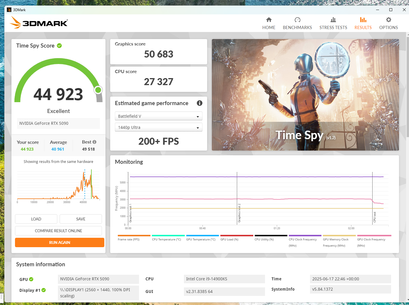Image resolution: width=409 pixels, height=305 pixels.
Task: Click the Run Again button
Action: [x=60, y=242]
